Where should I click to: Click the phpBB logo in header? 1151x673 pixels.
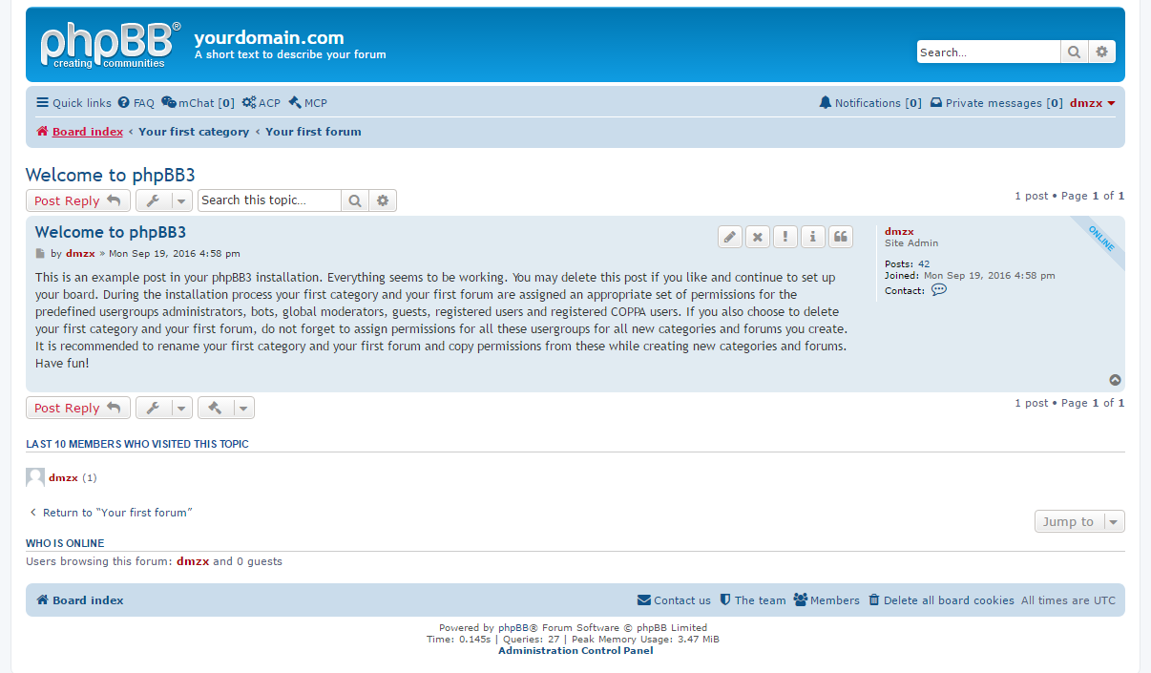click(x=110, y=45)
